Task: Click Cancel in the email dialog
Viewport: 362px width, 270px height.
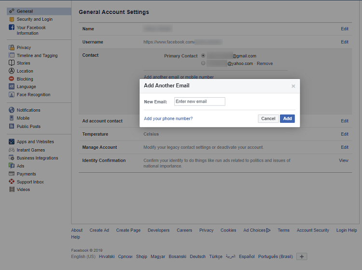Action: [x=268, y=118]
